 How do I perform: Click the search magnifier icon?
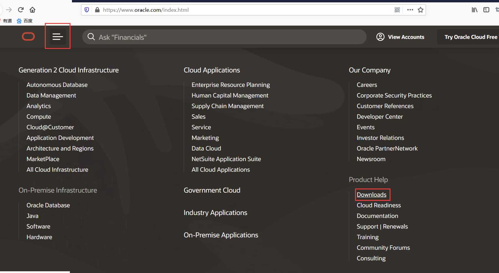point(91,37)
